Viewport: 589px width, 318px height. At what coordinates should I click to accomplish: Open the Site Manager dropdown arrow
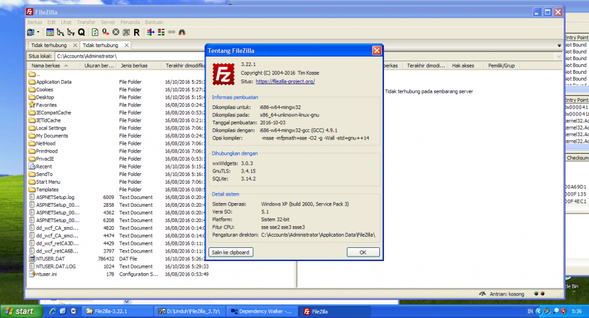(x=38, y=32)
